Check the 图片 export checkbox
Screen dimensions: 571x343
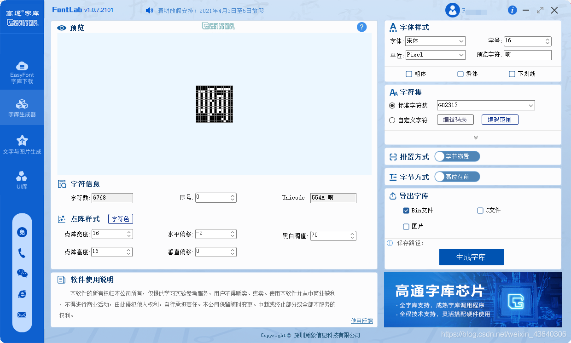coord(406,226)
